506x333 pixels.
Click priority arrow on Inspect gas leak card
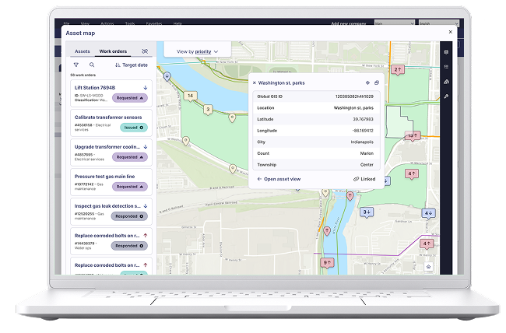[x=146, y=206]
